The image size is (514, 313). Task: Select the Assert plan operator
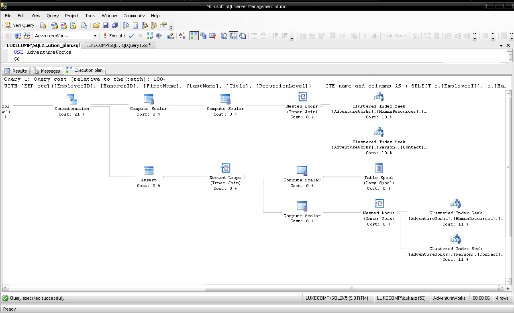[149, 177]
